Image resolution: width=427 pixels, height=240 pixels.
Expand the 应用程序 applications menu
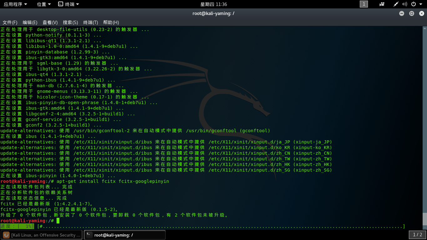click(x=15, y=4)
